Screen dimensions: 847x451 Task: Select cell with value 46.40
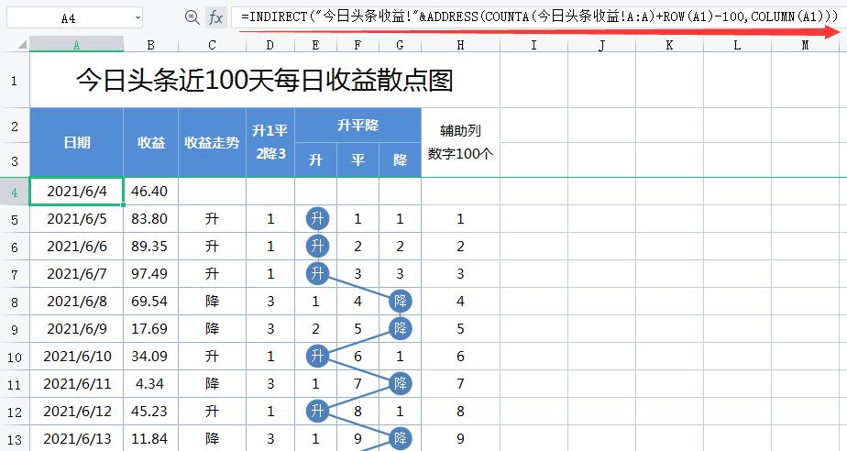pyautogui.click(x=150, y=192)
